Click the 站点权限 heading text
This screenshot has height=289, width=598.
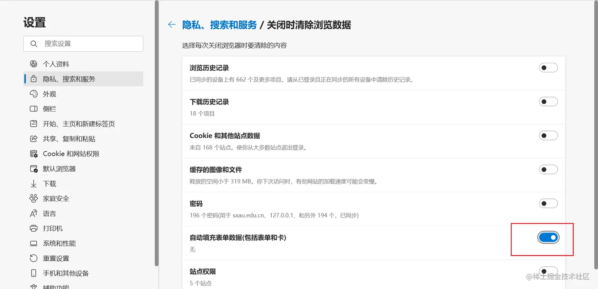tap(202, 272)
